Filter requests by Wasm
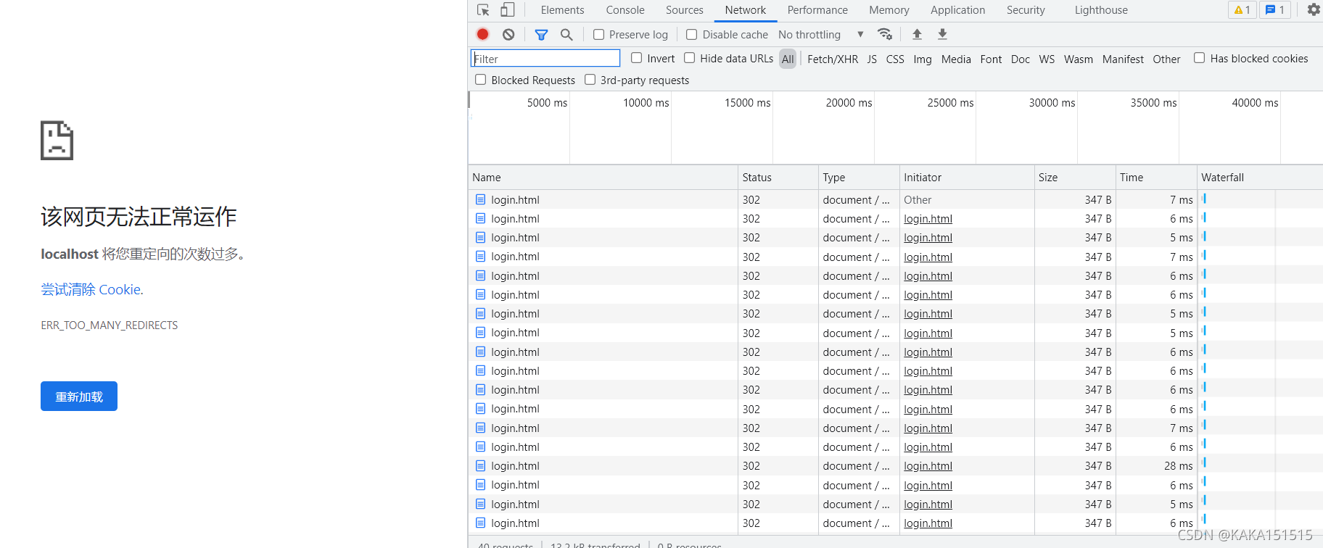The width and height of the screenshot is (1323, 548). [1079, 59]
